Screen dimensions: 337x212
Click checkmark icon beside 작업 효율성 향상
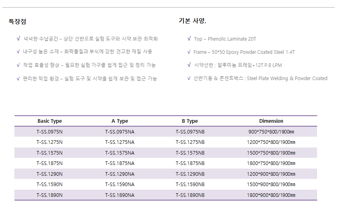pos(18,65)
